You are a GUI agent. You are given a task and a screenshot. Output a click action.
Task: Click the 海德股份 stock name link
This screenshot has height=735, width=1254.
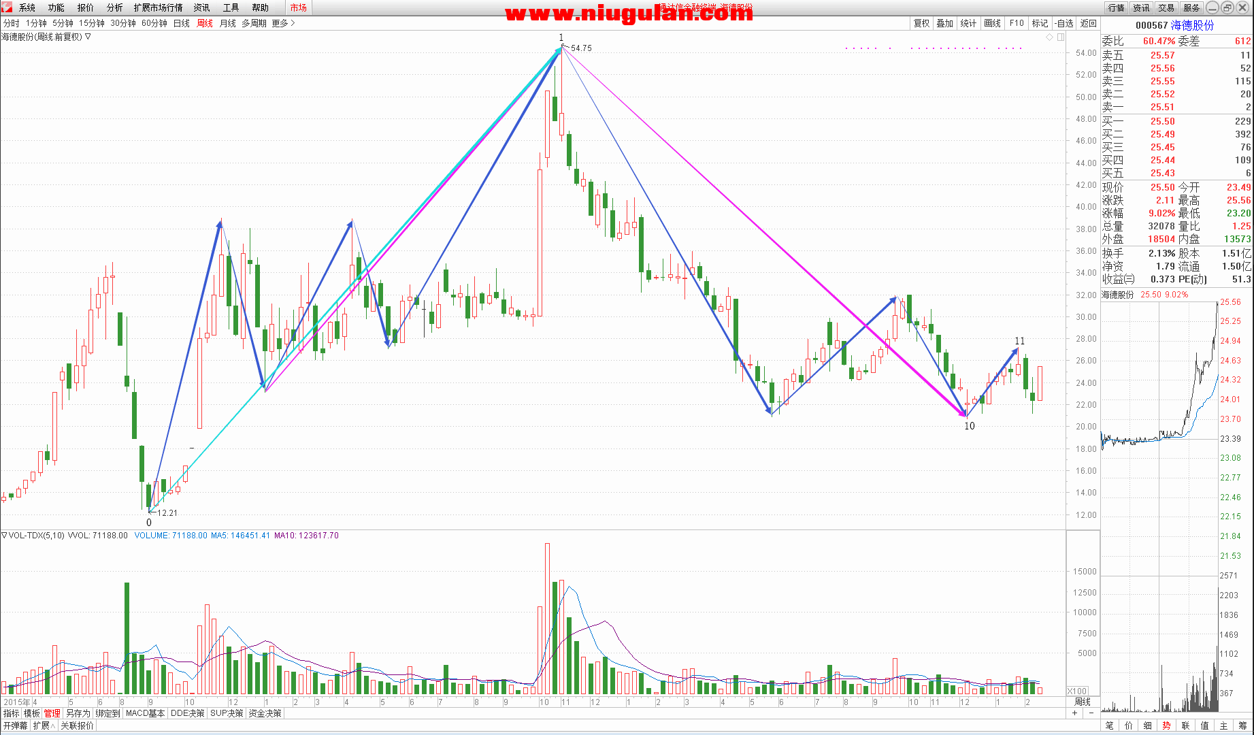click(x=1192, y=25)
